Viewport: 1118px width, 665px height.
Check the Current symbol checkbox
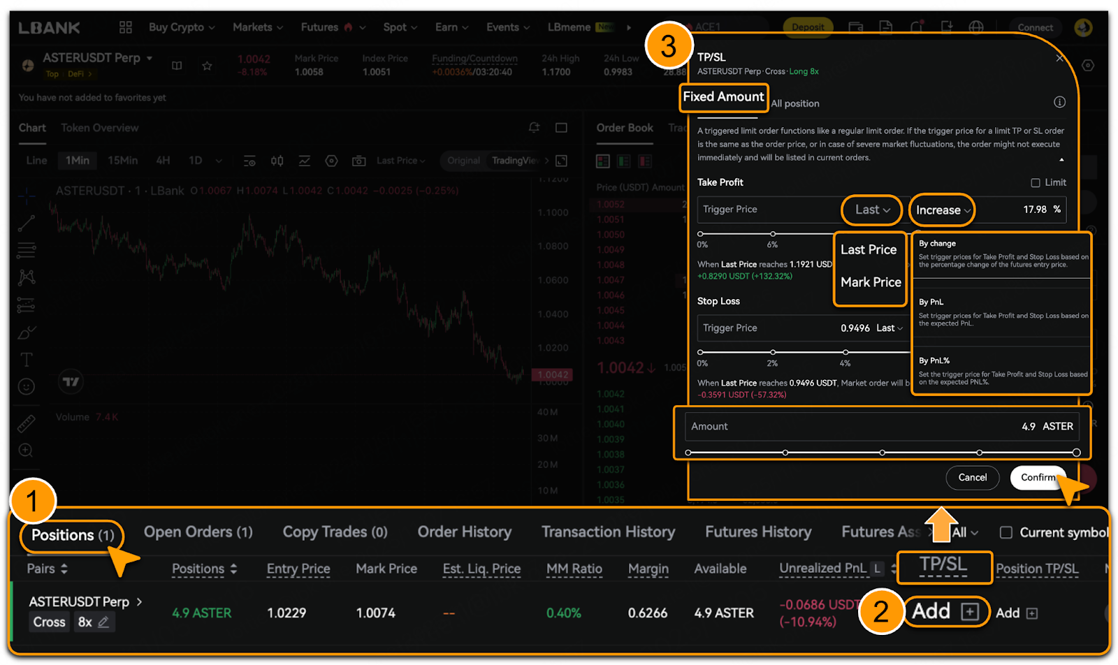(x=1006, y=532)
